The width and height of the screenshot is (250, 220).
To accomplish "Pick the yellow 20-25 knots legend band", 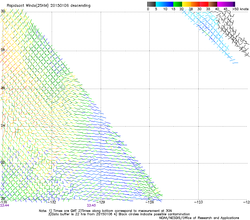I will pos(186,4).
